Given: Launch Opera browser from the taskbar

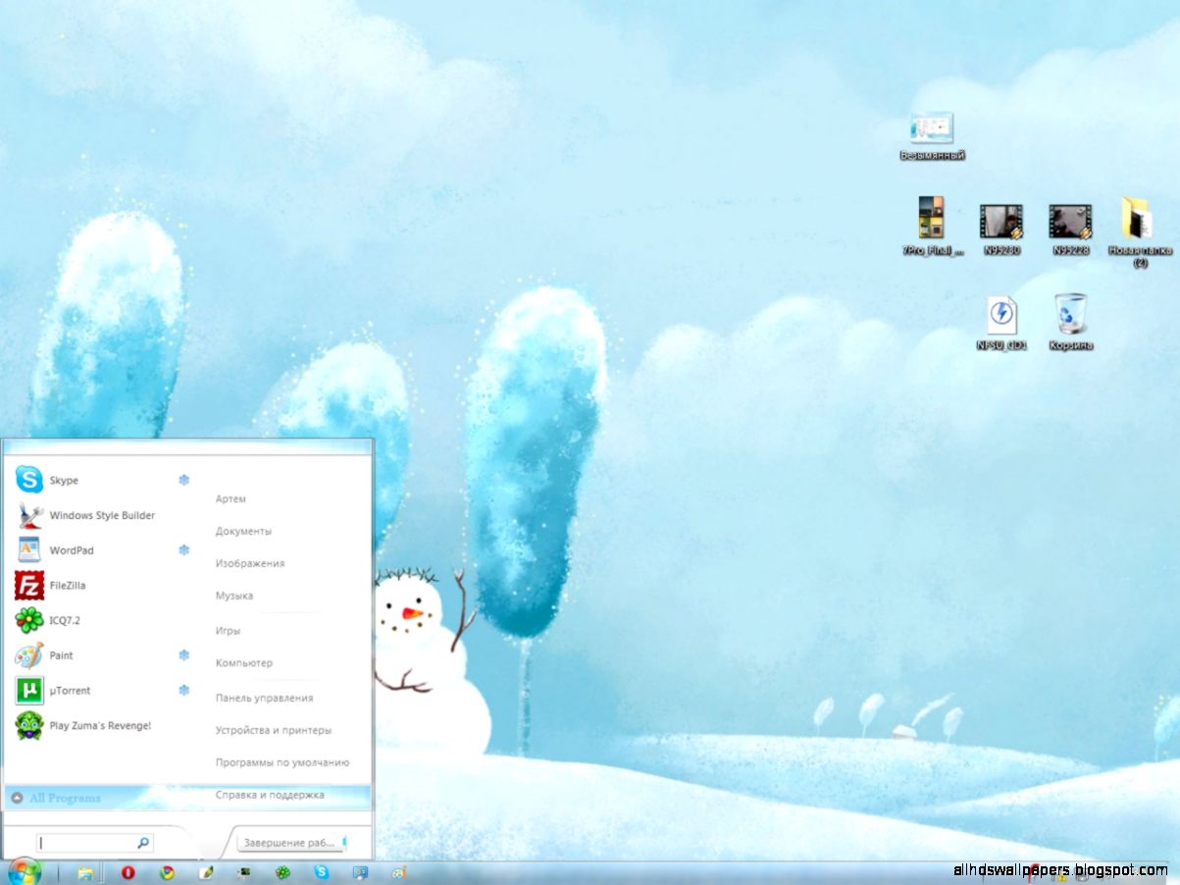Looking at the screenshot, I should pos(128,872).
